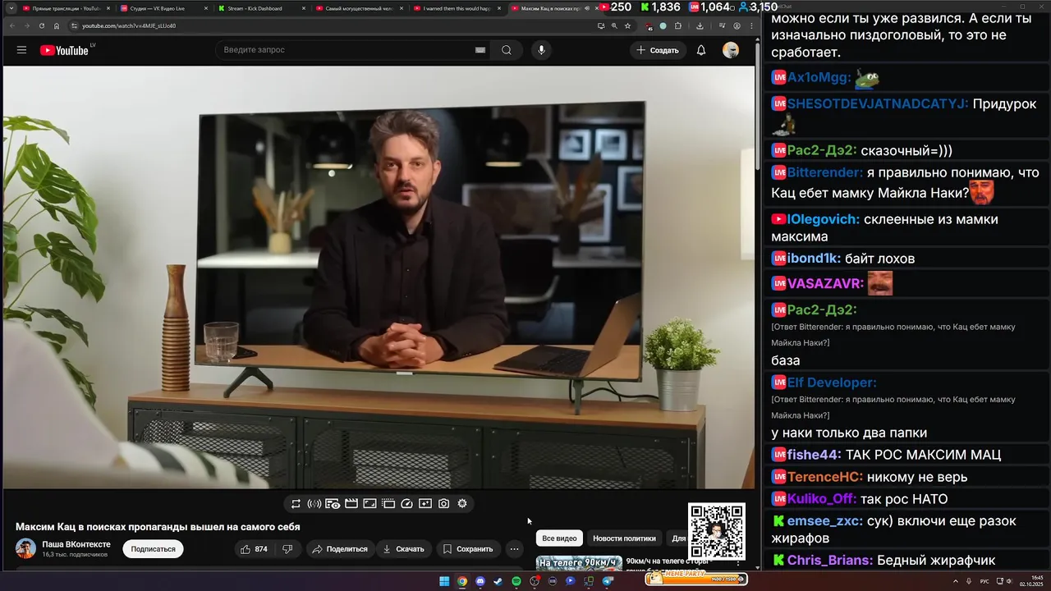
Task: Select the Все видео filter chip
Action: pos(559,538)
